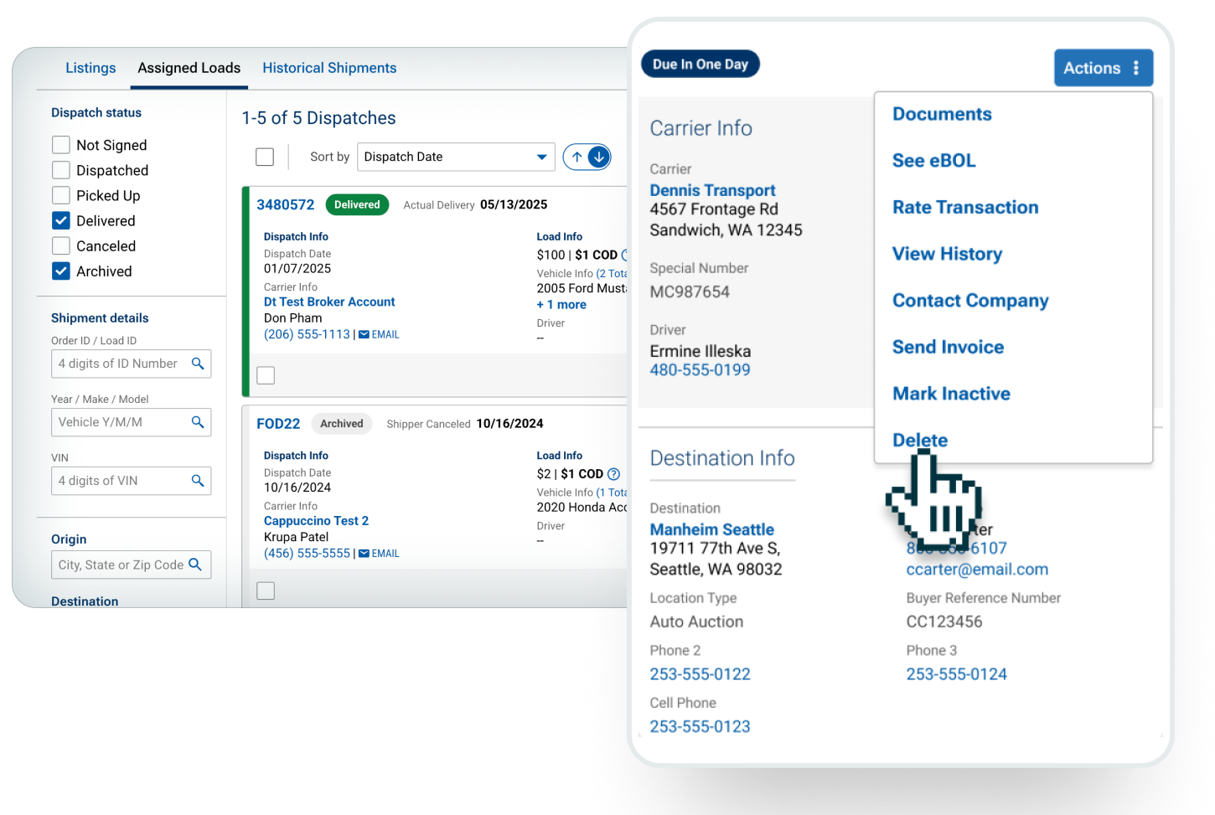Enable the Not Signed status checkbox

[61, 145]
